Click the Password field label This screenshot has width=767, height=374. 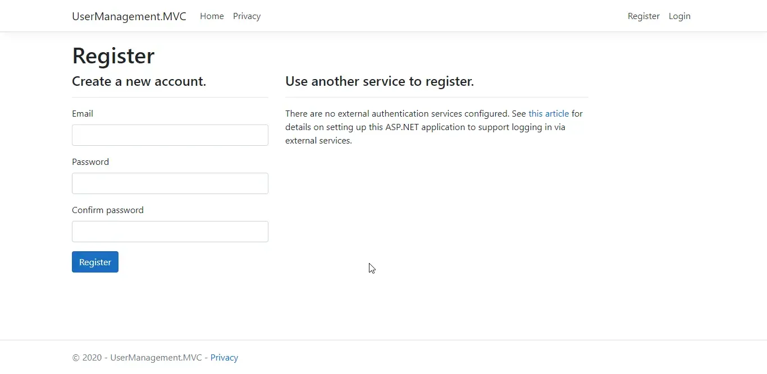pos(90,161)
